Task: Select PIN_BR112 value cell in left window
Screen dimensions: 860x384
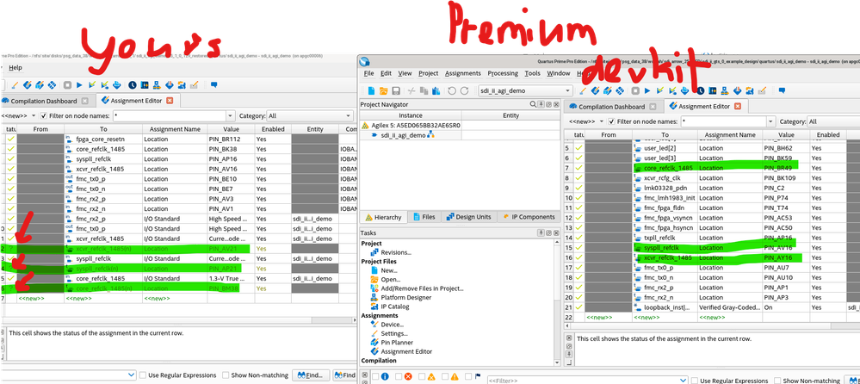Action: pyautogui.click(x=231, y=139)
